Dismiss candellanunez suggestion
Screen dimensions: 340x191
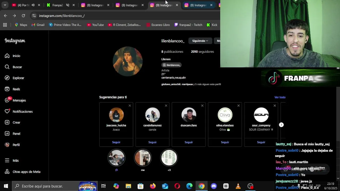[x=166, y=106]
